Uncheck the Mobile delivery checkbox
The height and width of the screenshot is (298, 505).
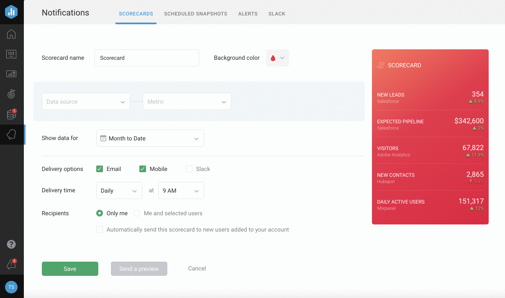point(143,169)
